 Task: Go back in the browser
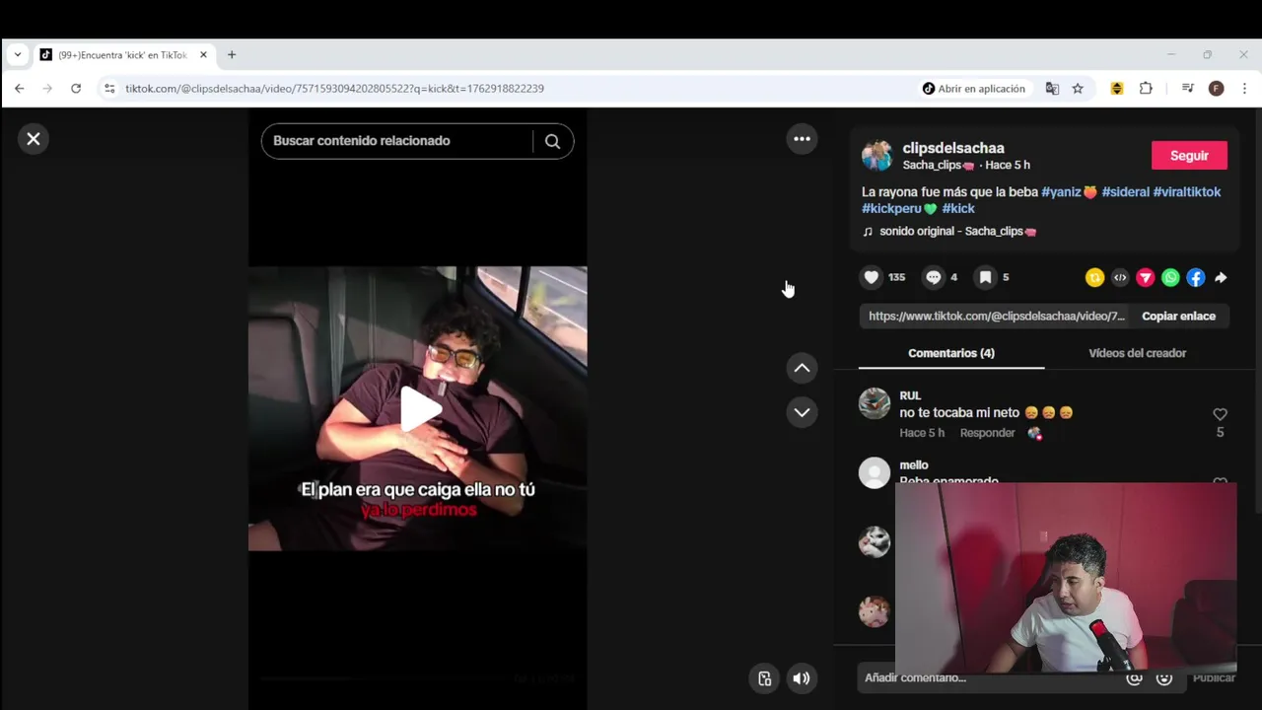(20, 89)
